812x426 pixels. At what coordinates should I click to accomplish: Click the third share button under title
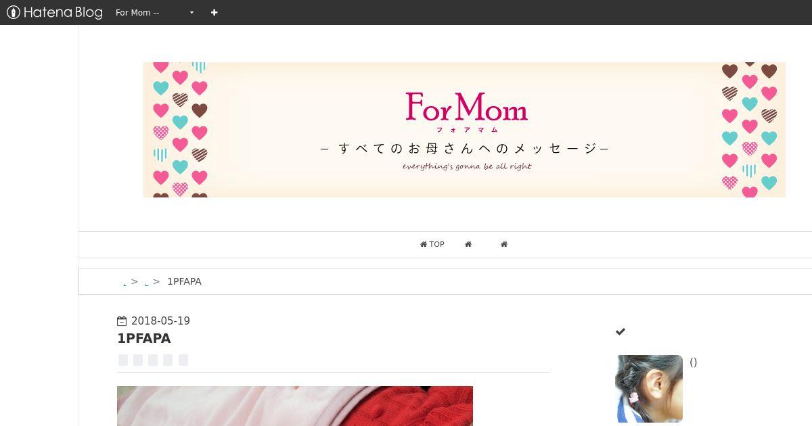(153, 360)
